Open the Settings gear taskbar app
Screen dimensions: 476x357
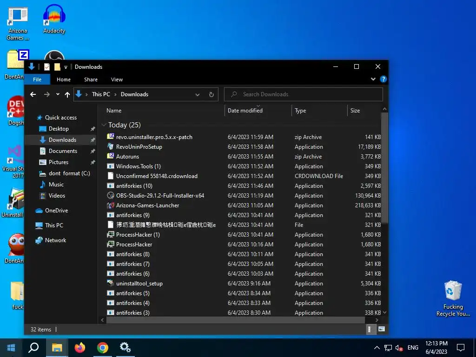click(x=125, y=348)
